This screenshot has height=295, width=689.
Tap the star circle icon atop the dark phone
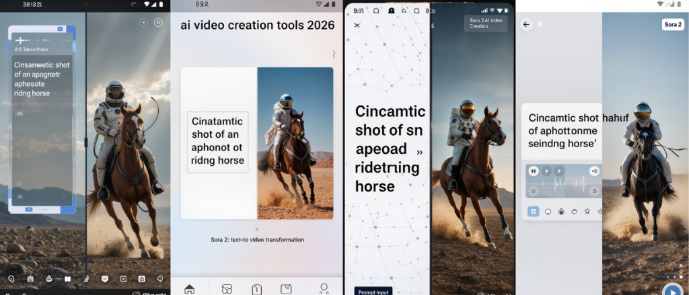pyautogui.click(x=159, y=23)
